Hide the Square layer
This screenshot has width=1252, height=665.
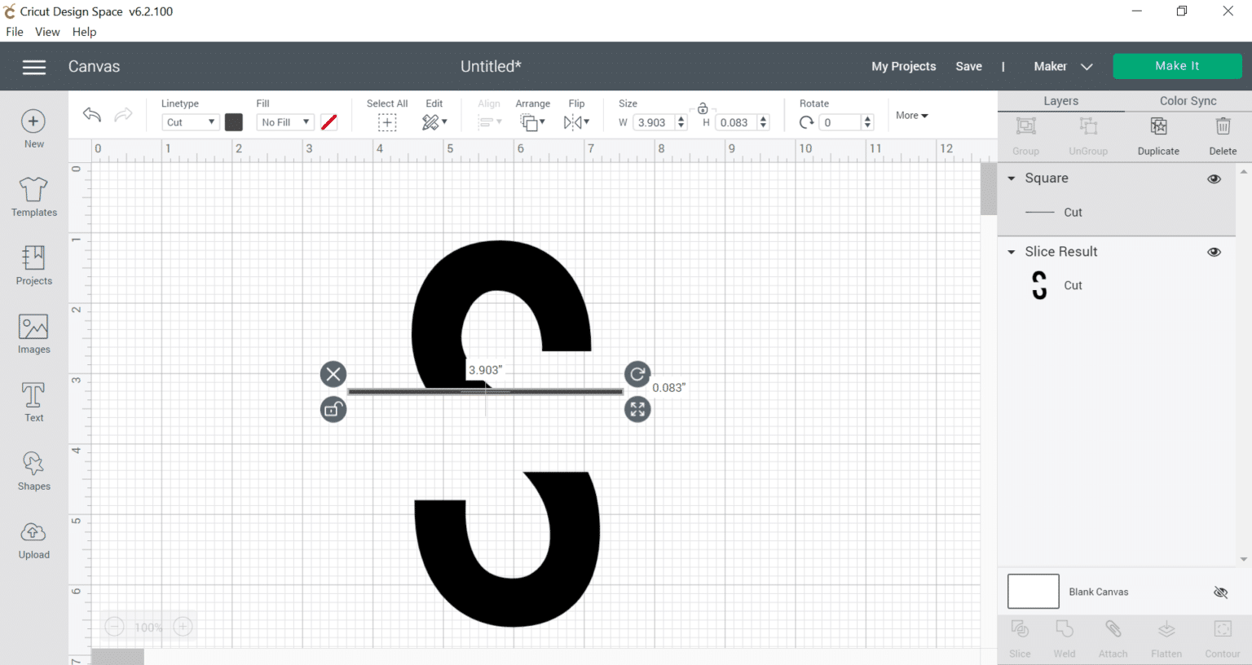(x=1214, y=178)
